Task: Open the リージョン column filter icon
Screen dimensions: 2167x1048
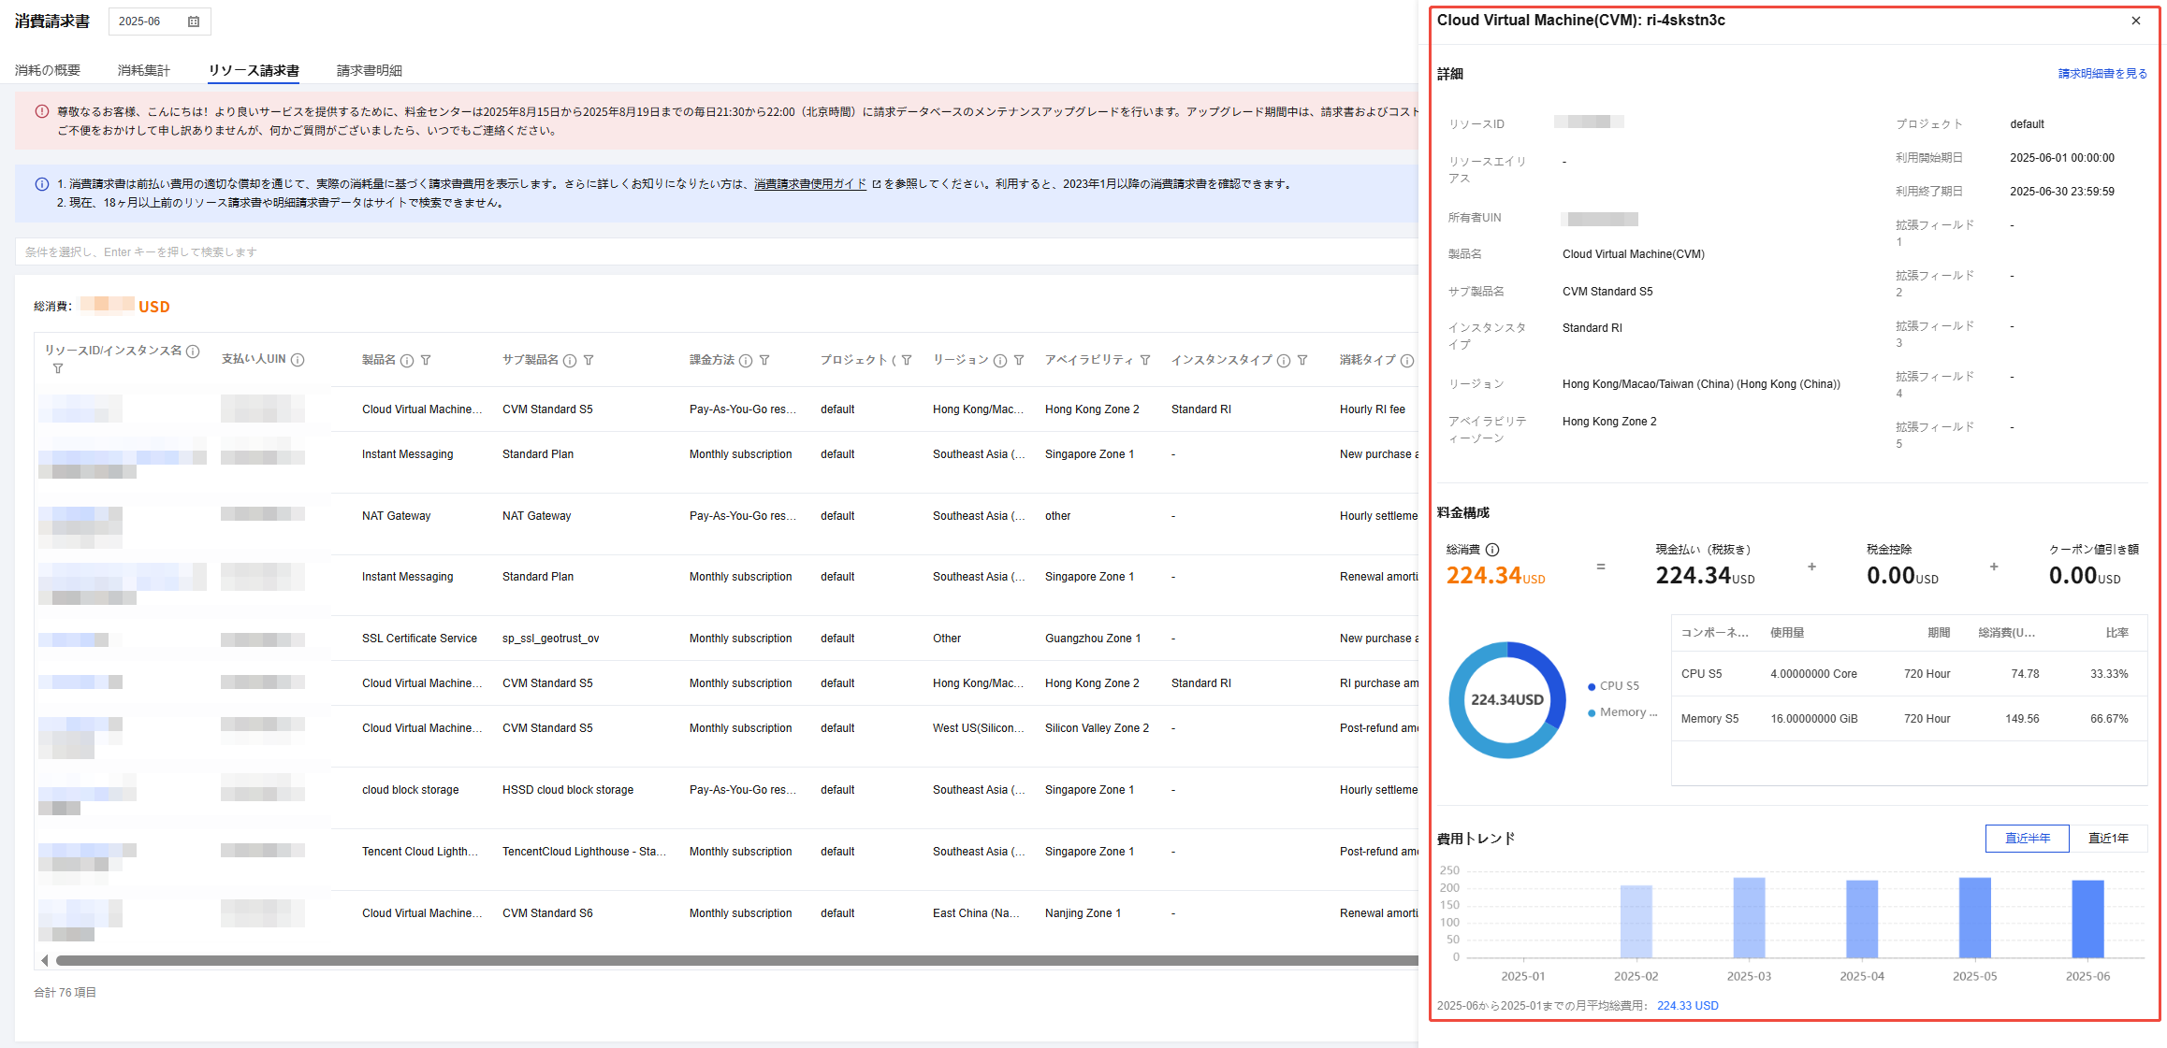Action: click(1019, 360)
